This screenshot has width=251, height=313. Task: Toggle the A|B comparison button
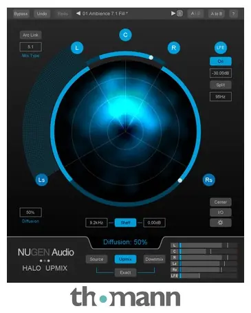pyautogui.click(x=195, y=14)
